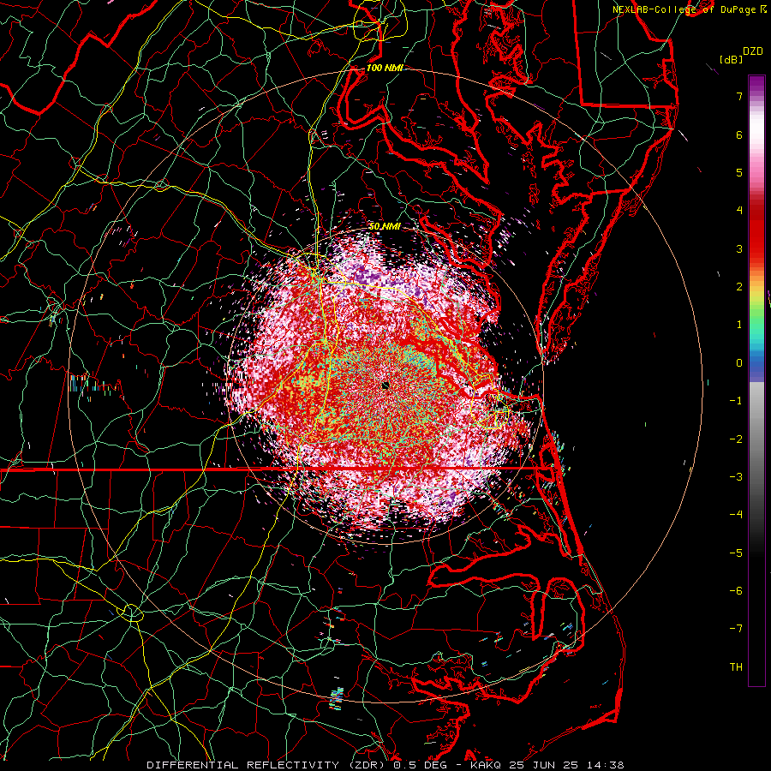Select the DZD product label above the scale

[753, 51]
